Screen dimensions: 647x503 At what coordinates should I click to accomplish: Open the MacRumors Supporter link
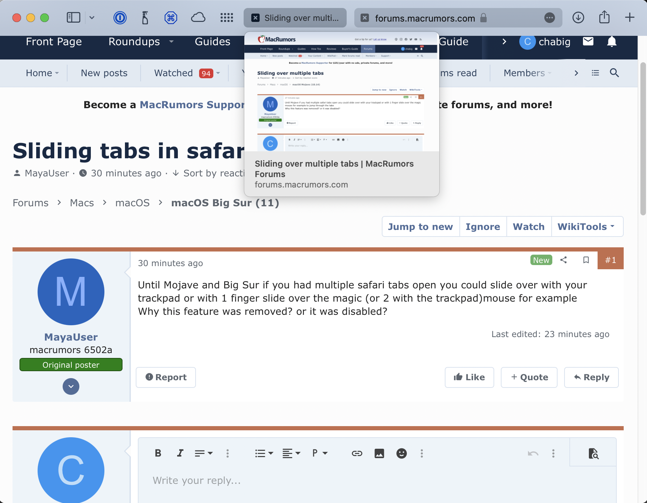192,105
